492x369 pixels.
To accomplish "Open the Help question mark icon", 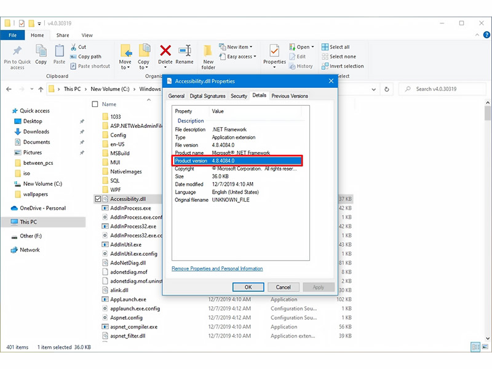I will [486, 35].
